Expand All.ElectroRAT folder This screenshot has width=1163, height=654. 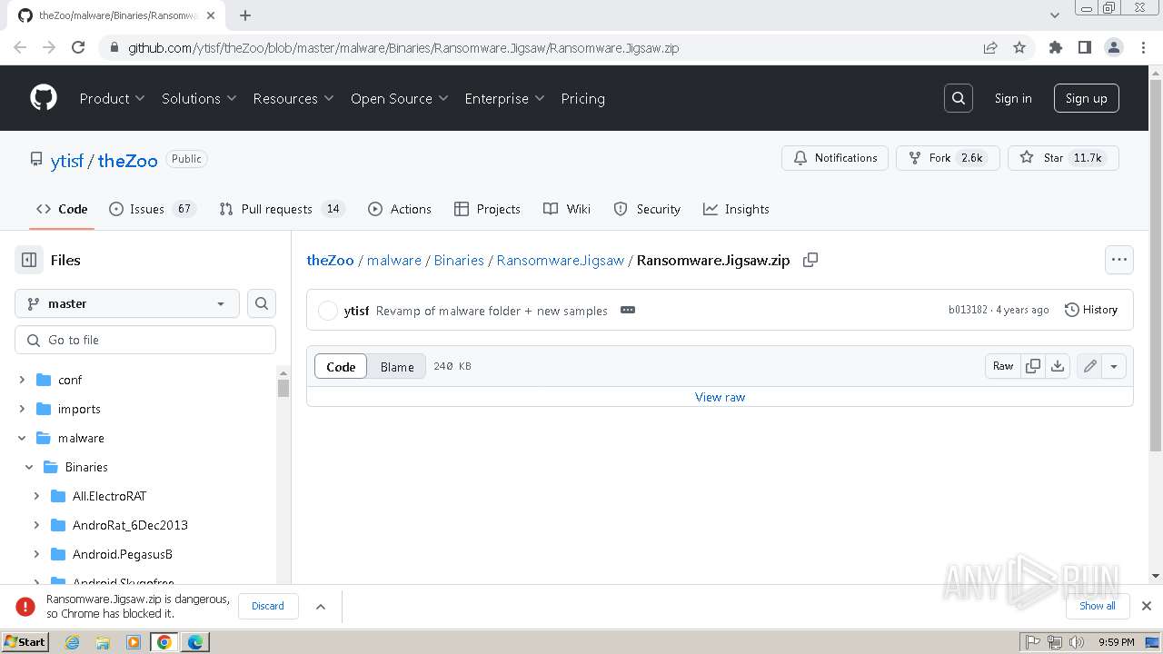tap(36, 496)
